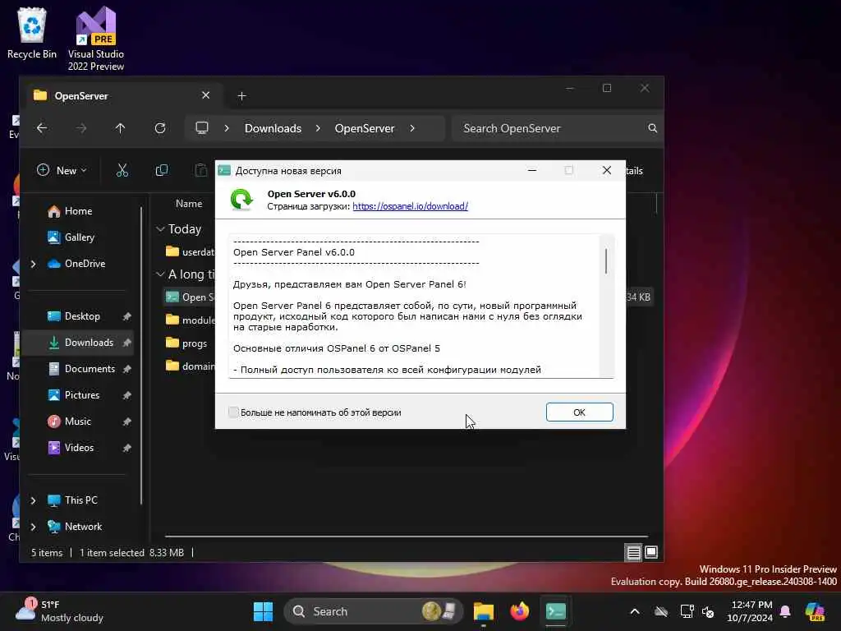The height and width of the screenshot is (631, 841).
Task: Open Pictures quick access folder
Action: point(81,395)
